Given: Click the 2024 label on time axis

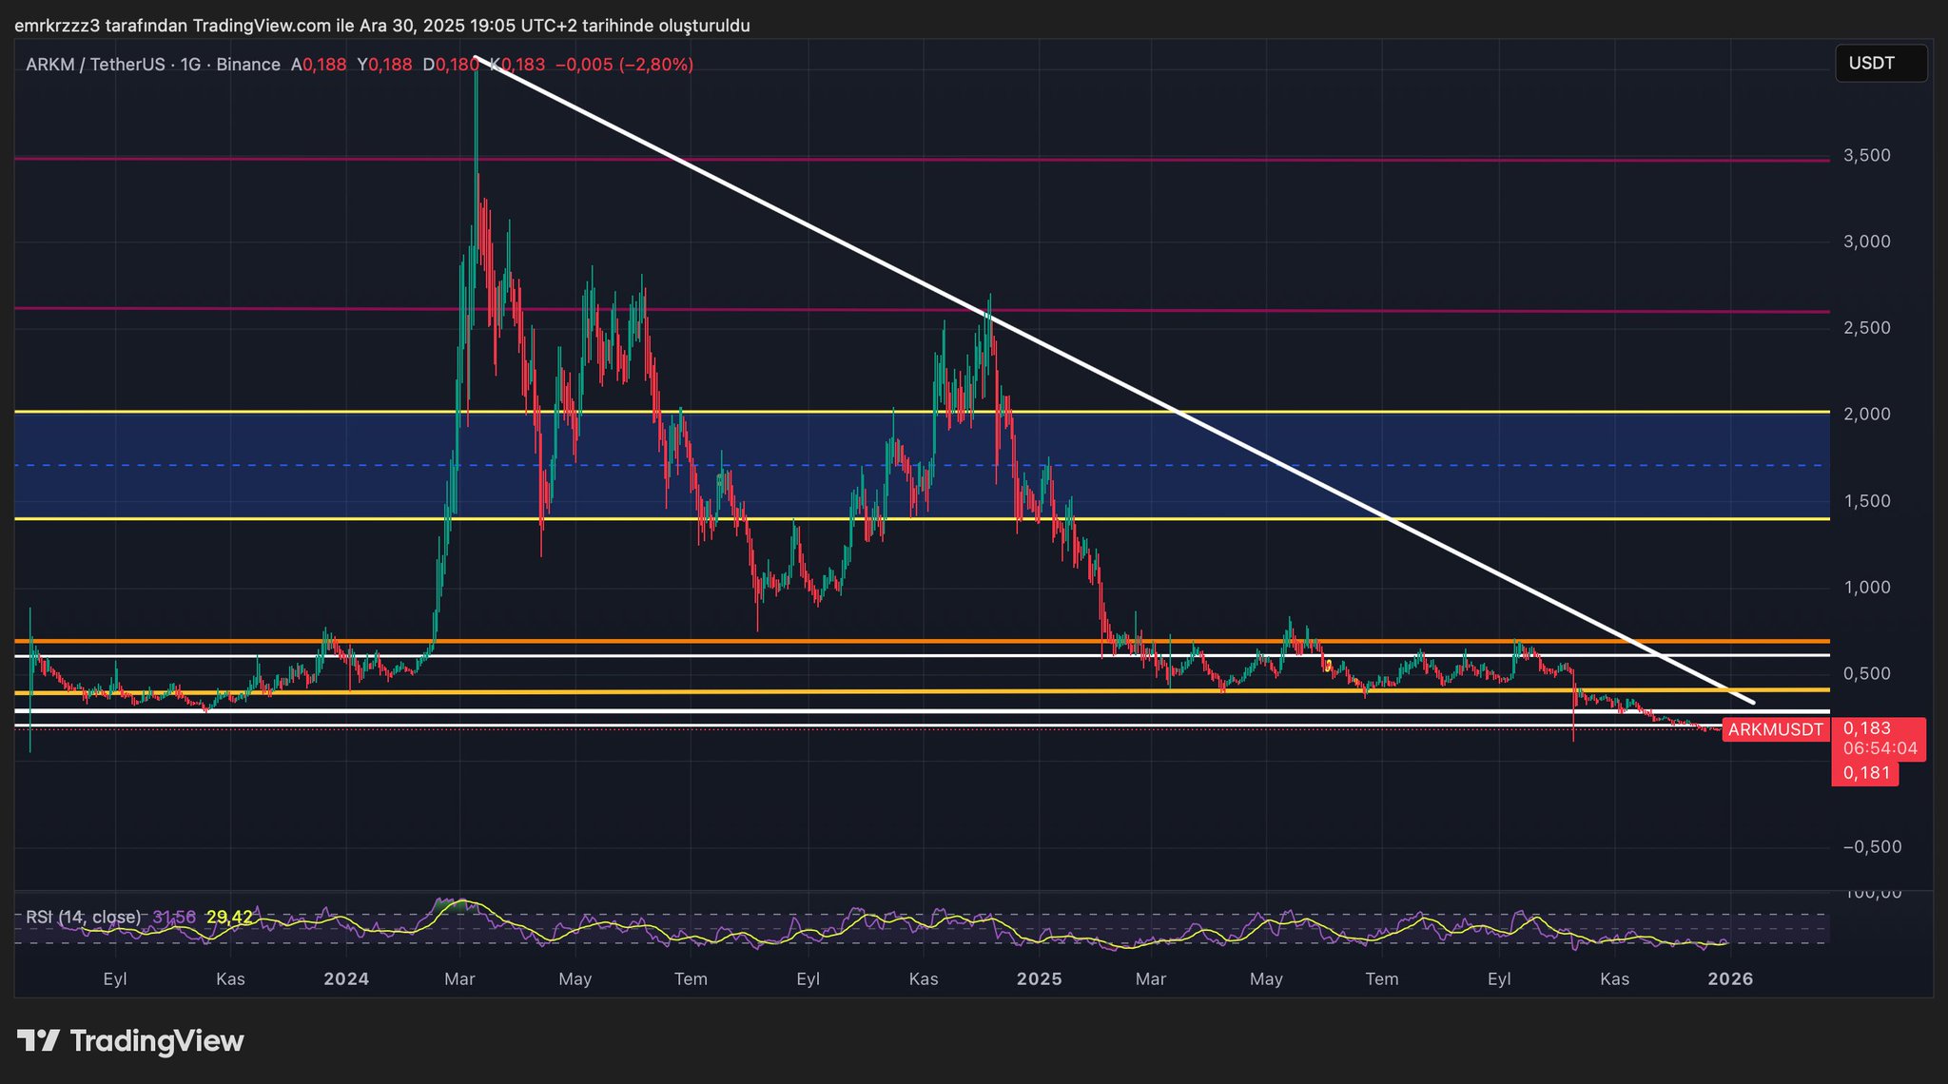Looking at the screenshot, I should [345, 978].
